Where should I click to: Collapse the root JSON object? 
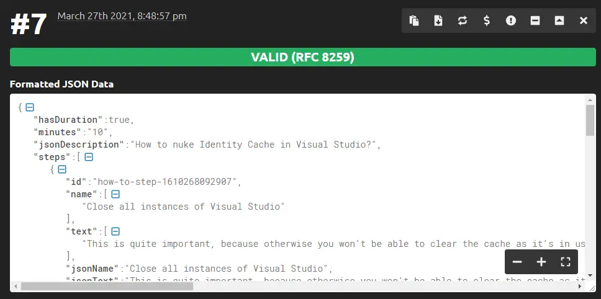(x=30, y=107)
